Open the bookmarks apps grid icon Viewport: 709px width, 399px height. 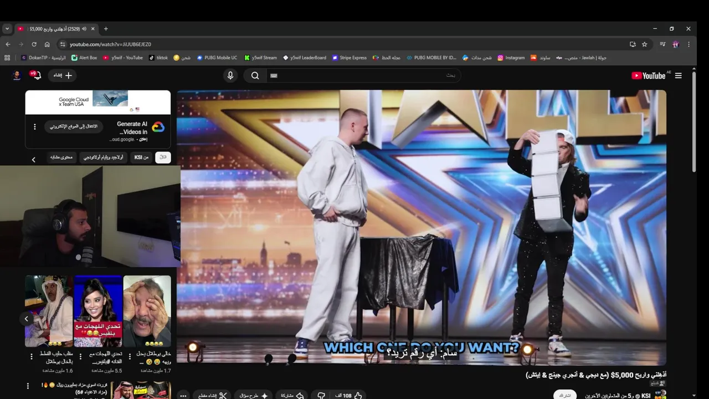7,58
